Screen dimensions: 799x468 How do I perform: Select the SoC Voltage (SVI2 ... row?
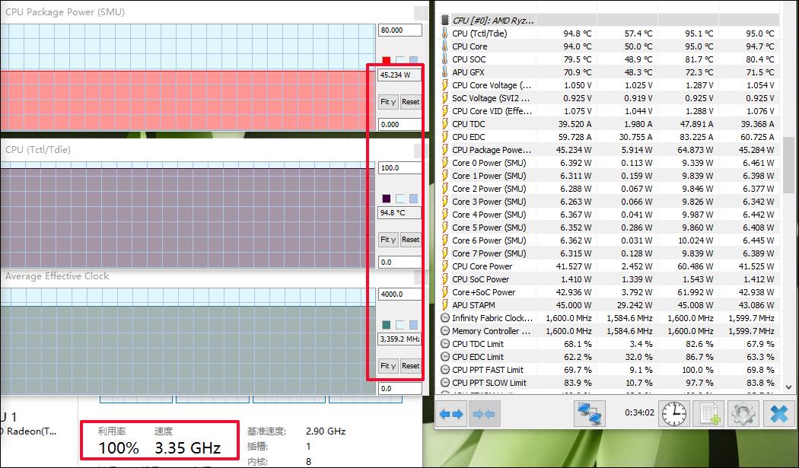(x=609, y=98)
